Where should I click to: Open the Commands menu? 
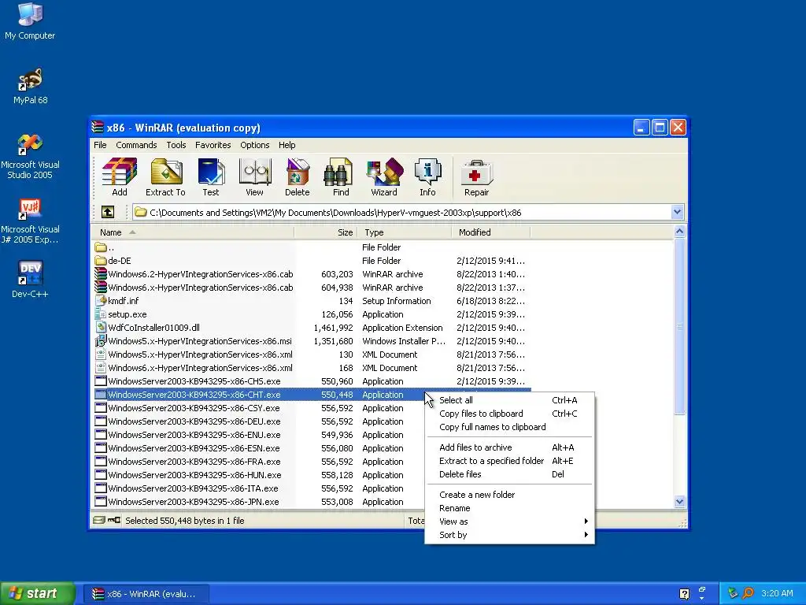pos(136,145)
